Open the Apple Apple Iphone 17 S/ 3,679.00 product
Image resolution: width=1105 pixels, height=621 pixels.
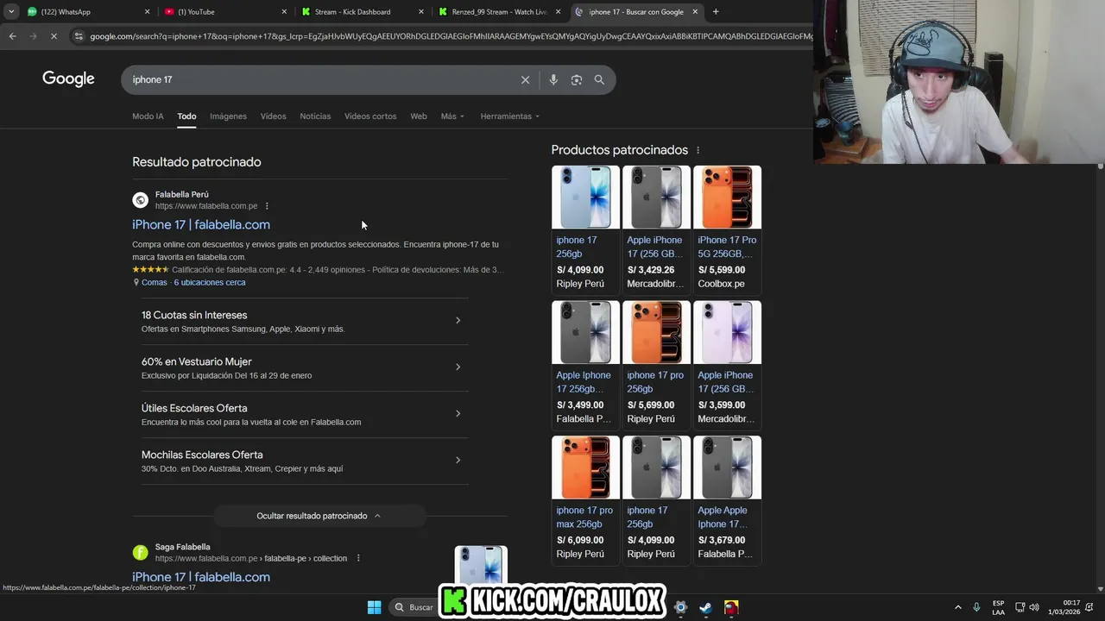tap(727, 499)
